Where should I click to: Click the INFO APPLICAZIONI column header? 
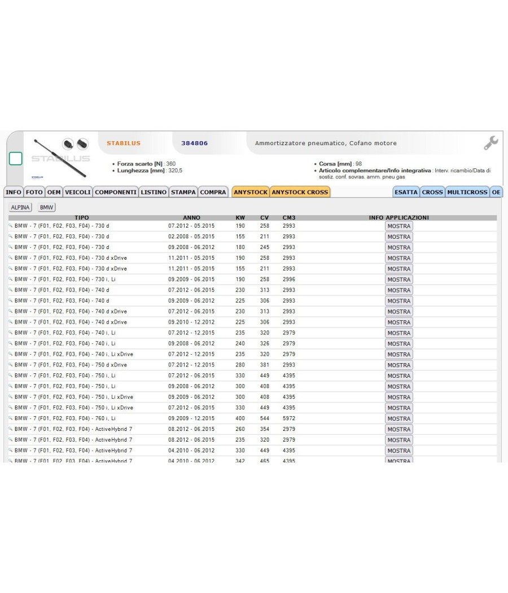(398, 218)
